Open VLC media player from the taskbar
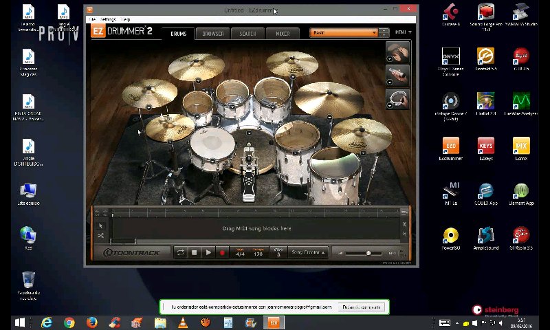The width and height of the screenshot is (550, 330). [x=183, y=322]
